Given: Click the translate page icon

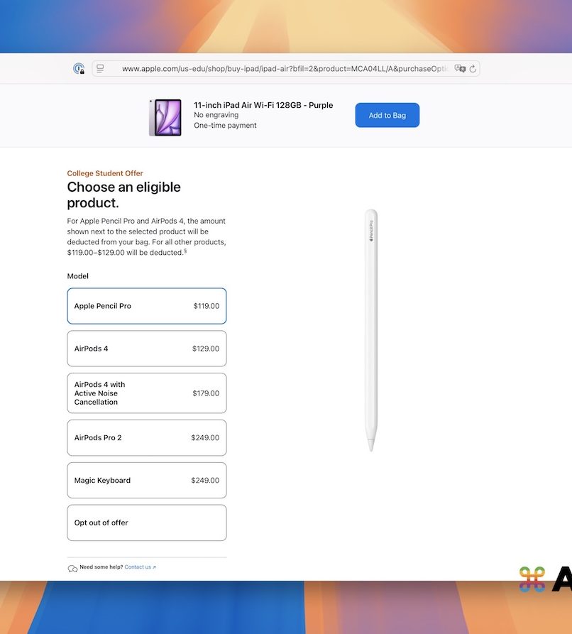Looking at the screenshot, I should [x=460, y=69].
